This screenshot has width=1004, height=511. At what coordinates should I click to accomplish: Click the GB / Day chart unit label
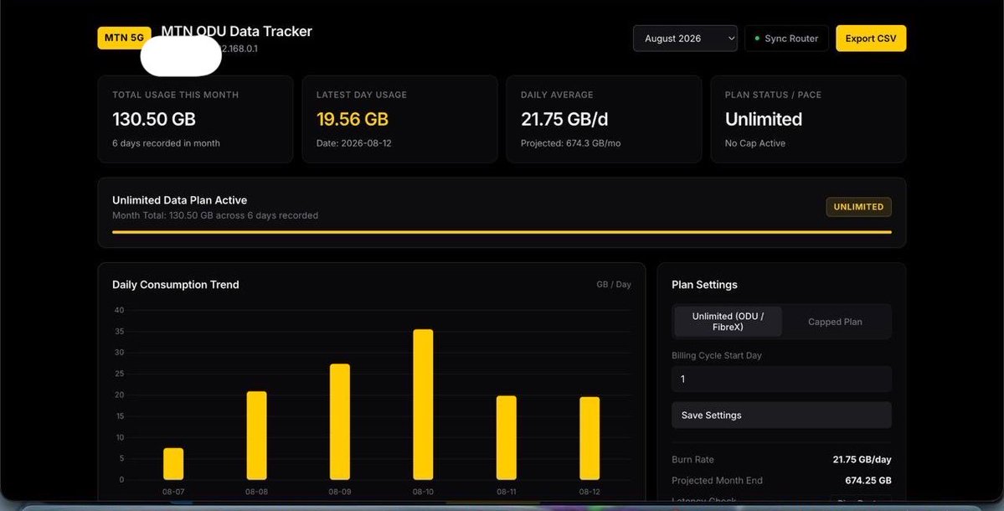(614, 284)
